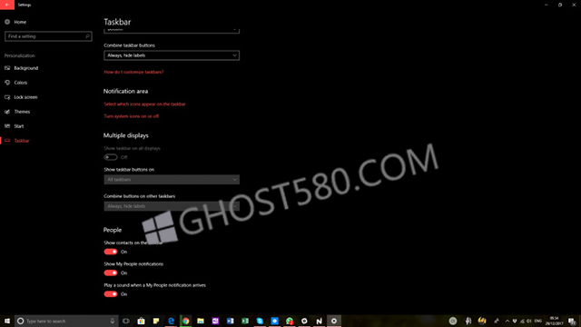Toggle Play a sound for My People
581x327 pixels.
coord(111,294)
